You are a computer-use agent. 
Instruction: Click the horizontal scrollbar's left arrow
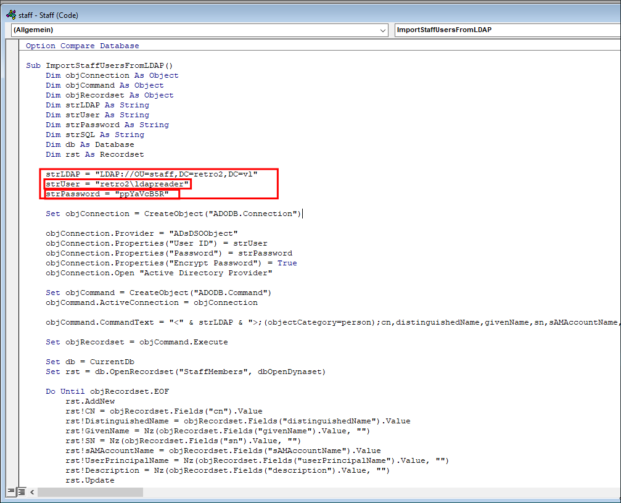(x=32, y=492)
